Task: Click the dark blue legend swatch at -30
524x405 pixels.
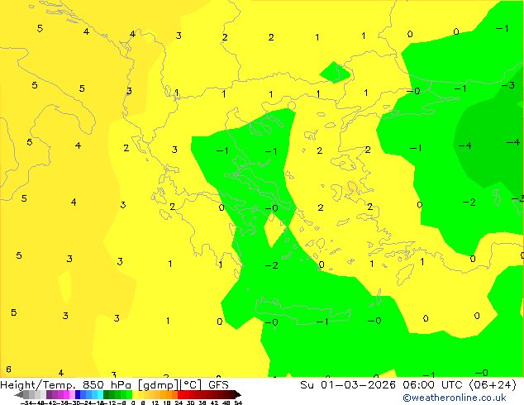Action: 78,394
